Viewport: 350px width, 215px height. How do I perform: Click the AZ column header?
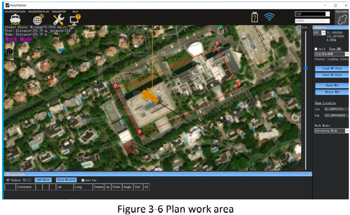coord(146,187)
